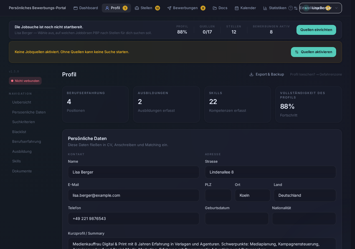355x249 pixels.
Task: Click the Strasse input field
Action: tap(270, 172)
